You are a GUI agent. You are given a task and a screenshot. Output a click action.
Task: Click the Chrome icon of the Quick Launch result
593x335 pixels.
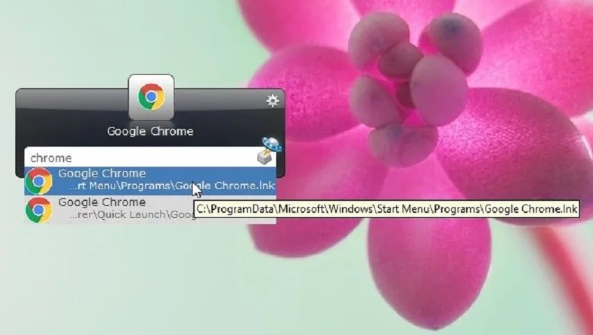coord(38,209)
